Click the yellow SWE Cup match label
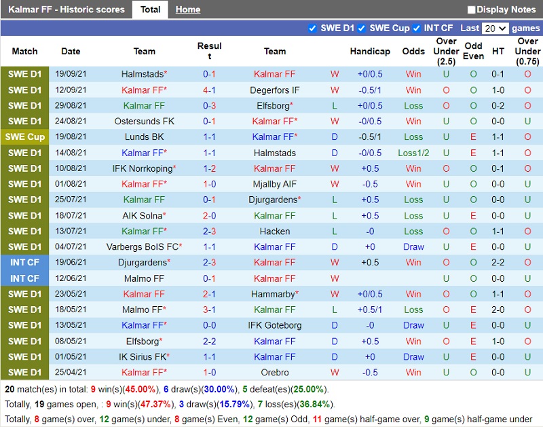The width and height of the screenshot is (543, 427). (24, 137)
